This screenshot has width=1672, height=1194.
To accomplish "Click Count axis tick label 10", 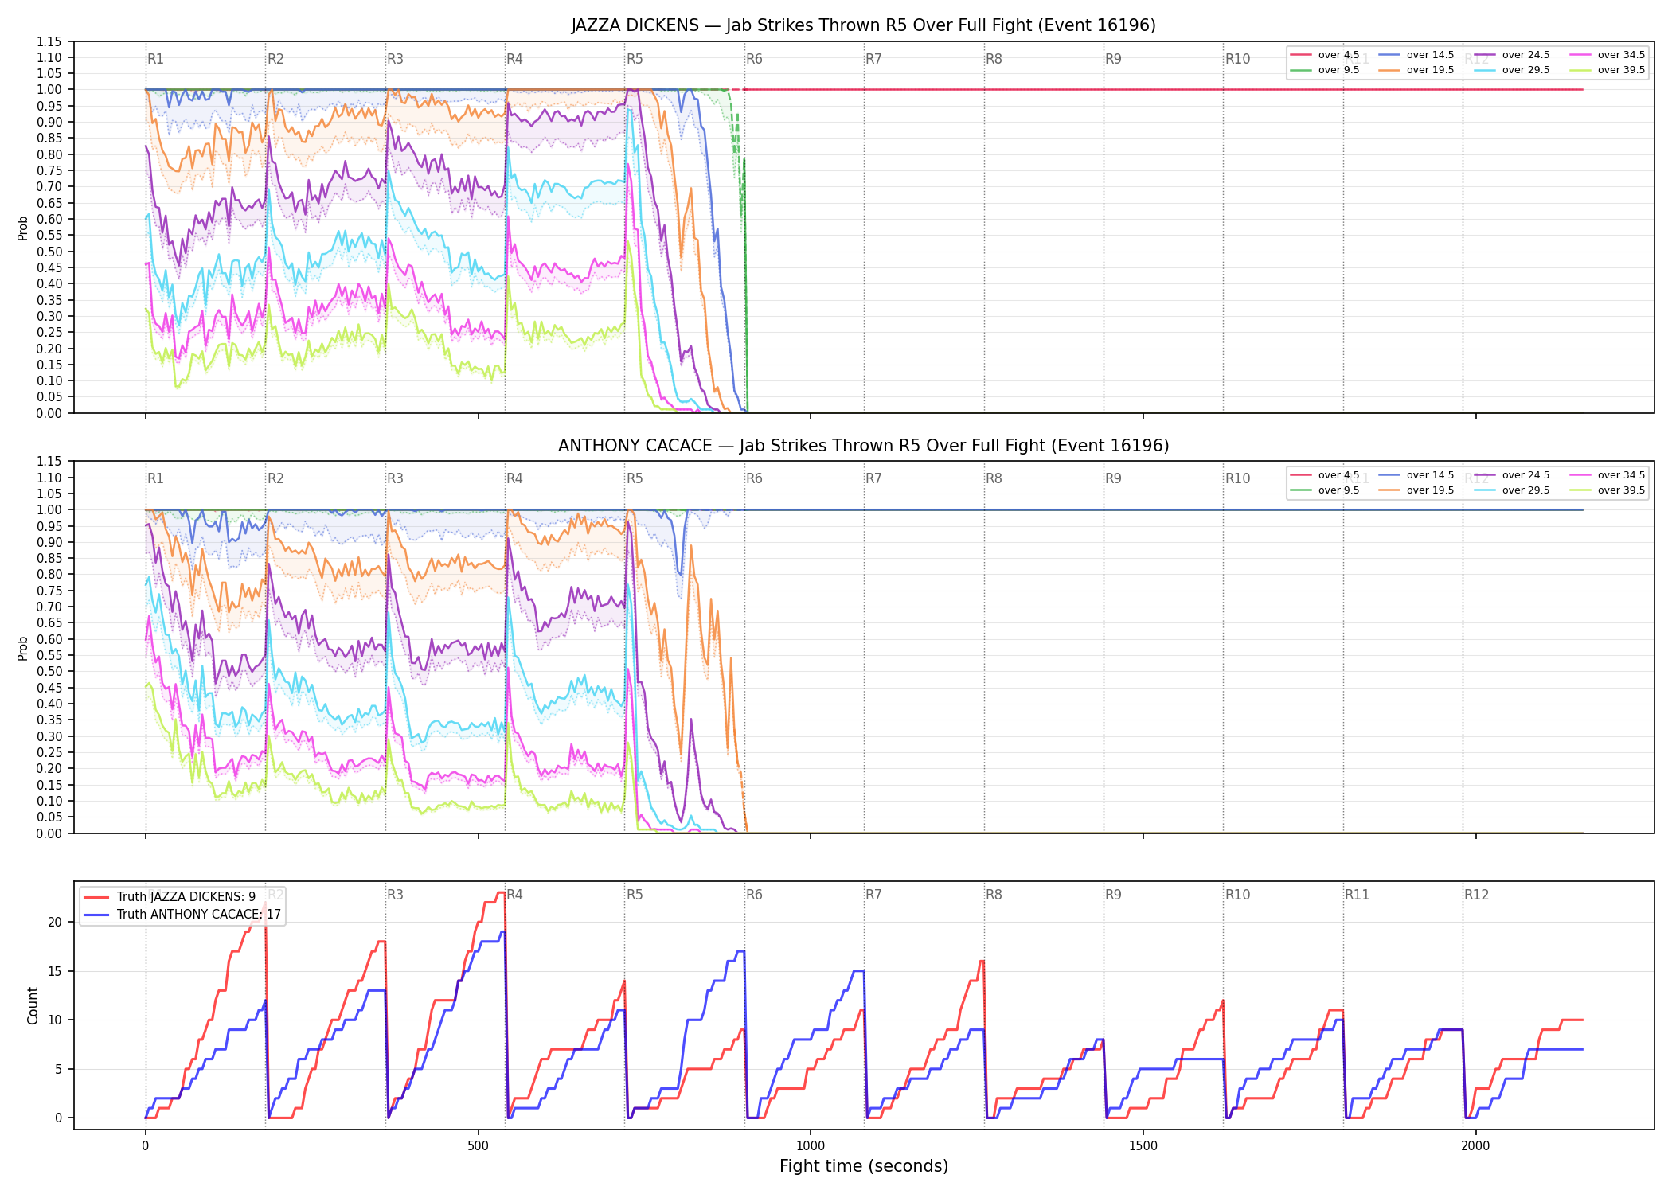I will (55, 1020).
